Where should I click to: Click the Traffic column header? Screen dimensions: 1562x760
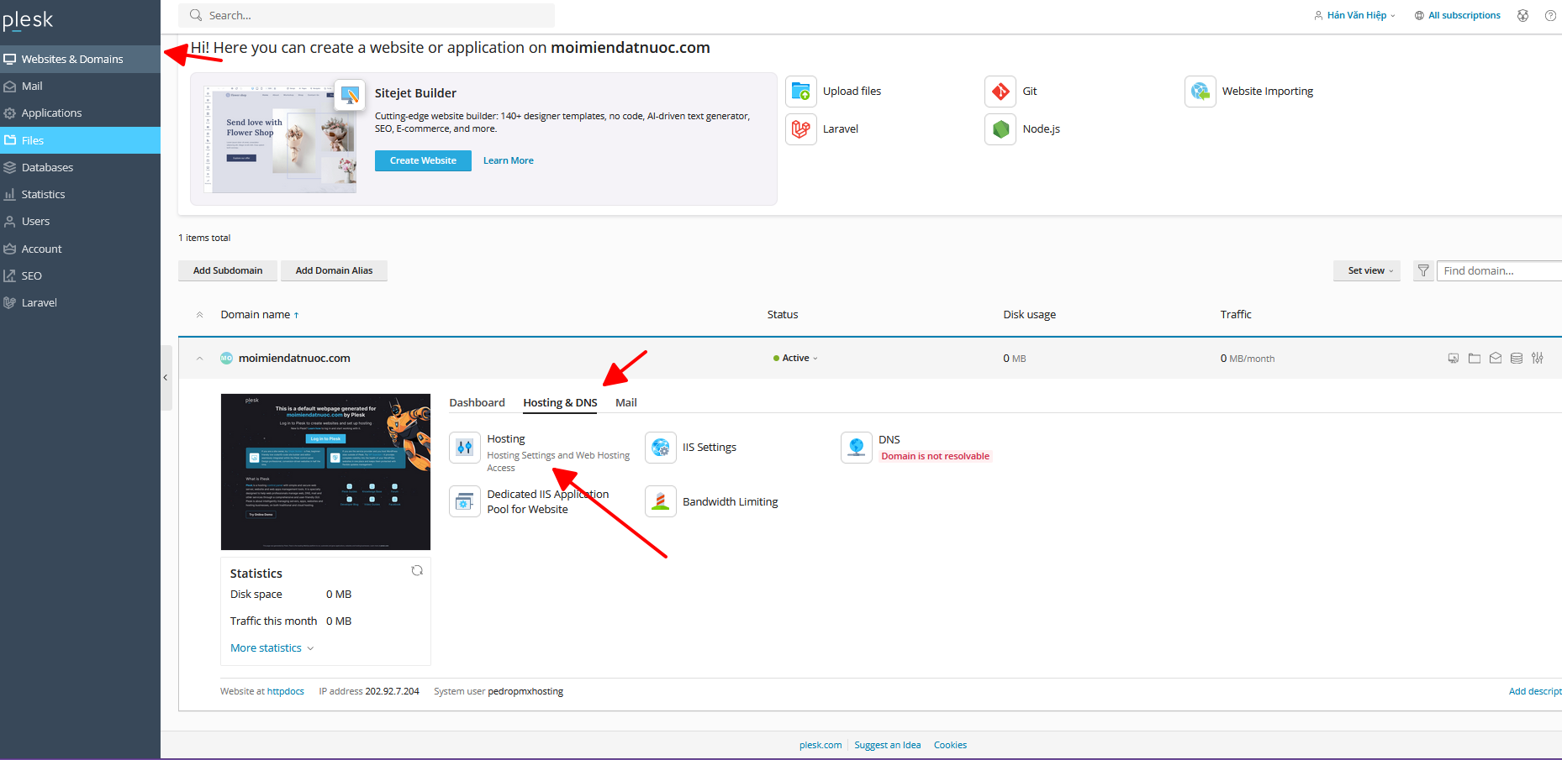tap(1235, 314)
